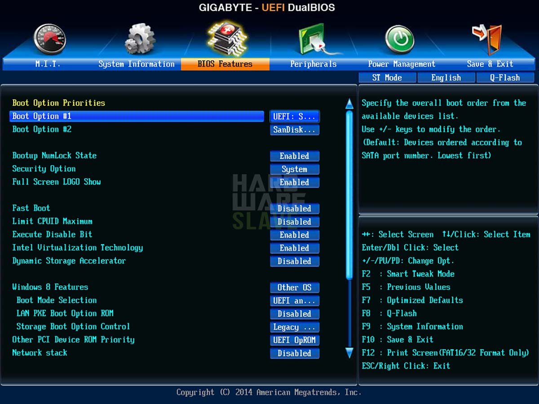
Task: Click F8 Q-Flash help line
Action: (389, 313)
